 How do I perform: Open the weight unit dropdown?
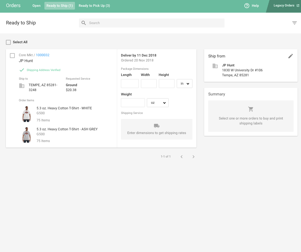click(x=158, y=103)
